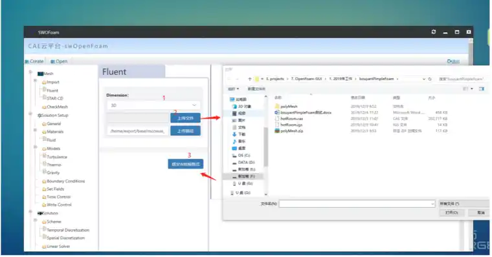Click the up-arrow icon in file dialog
492x257 pixels.
tap(250, 79)
